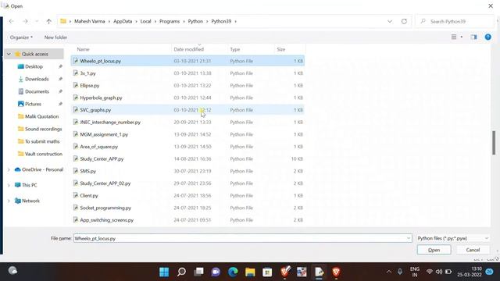Select the file 3x_1.py

coord(187,73)
